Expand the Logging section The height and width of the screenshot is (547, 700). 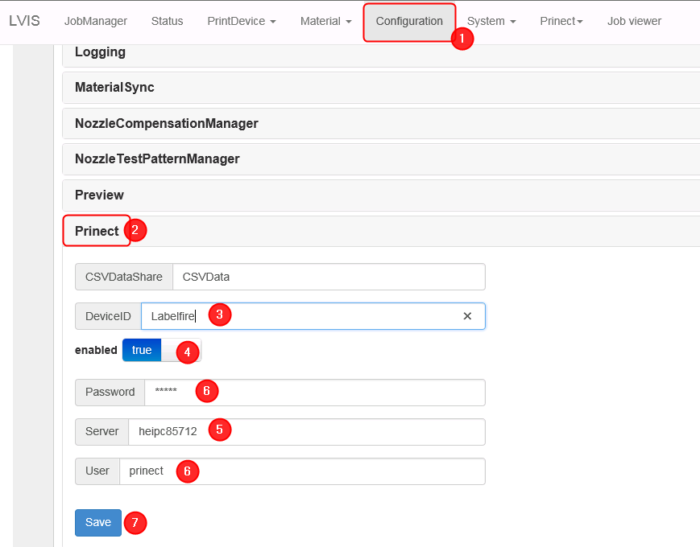tap(100, 52)
